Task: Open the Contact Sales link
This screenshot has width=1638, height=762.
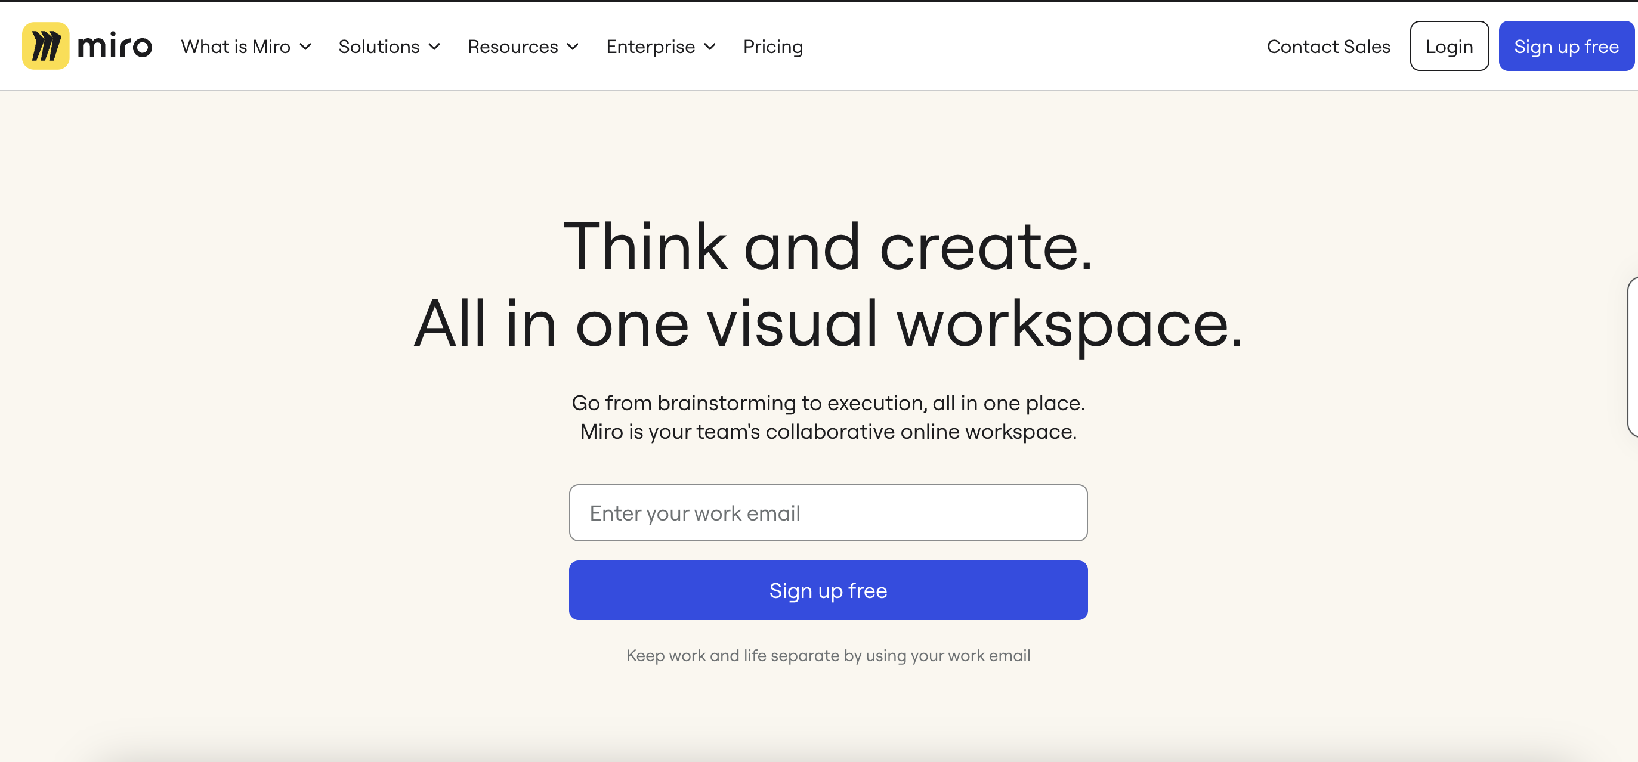Action: click(x=1328, y=47)
